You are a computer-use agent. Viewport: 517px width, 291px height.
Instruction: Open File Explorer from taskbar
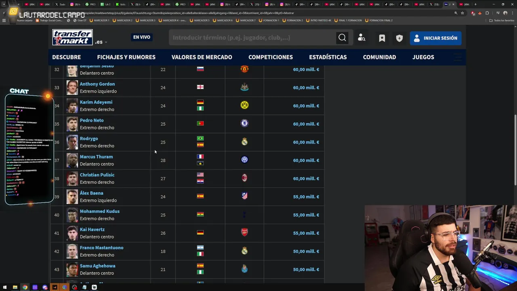point(15,287)
